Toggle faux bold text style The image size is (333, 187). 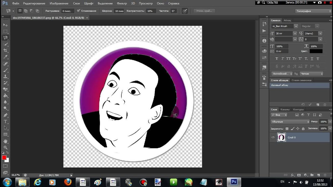pos(277,58)
